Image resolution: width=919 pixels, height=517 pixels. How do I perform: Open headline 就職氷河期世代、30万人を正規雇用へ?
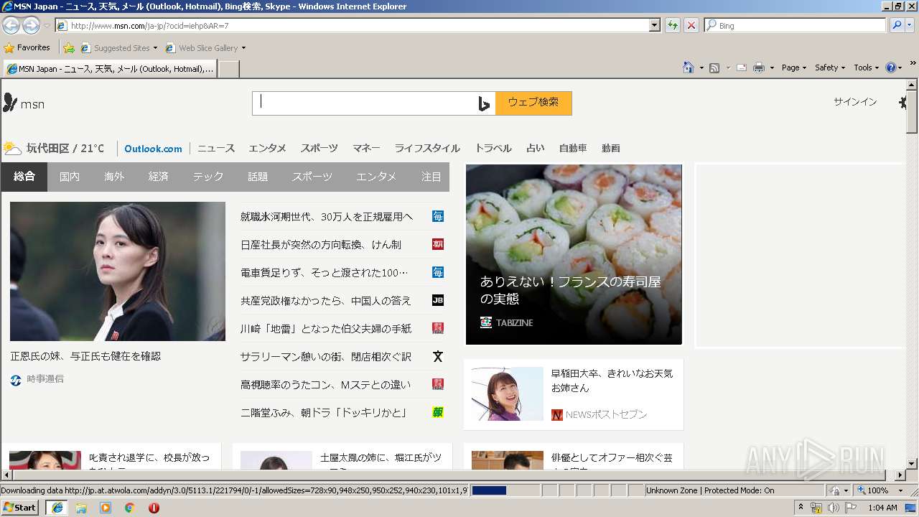coord(327,216)
